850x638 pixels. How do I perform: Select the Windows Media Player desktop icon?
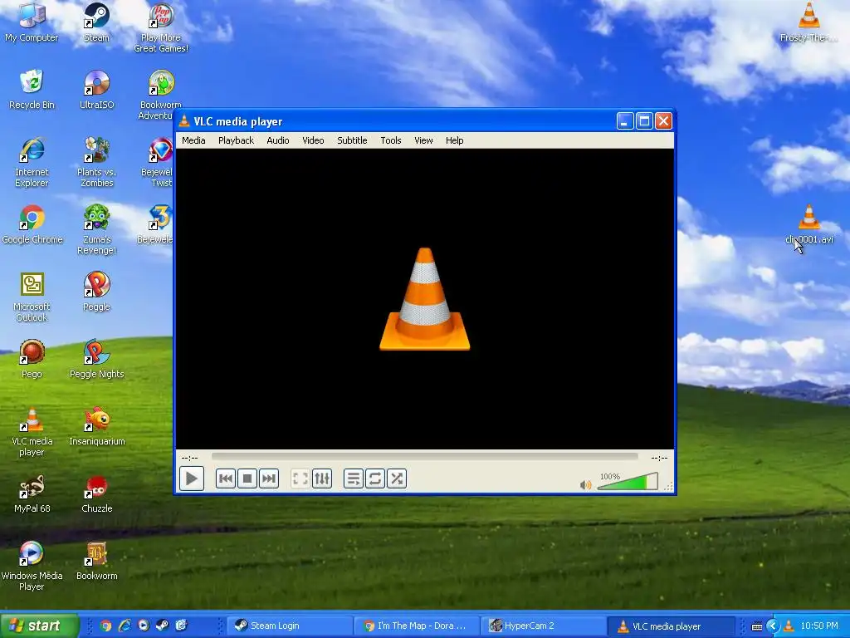pos(32,566)
